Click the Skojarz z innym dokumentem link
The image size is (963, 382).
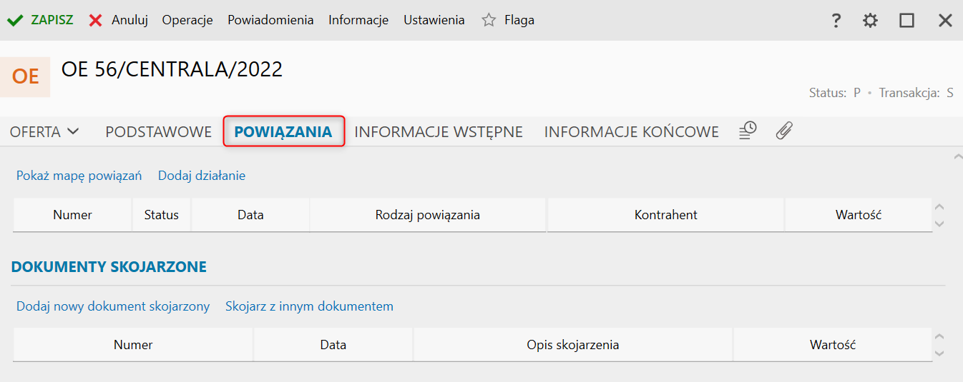(x=309, y=306)
